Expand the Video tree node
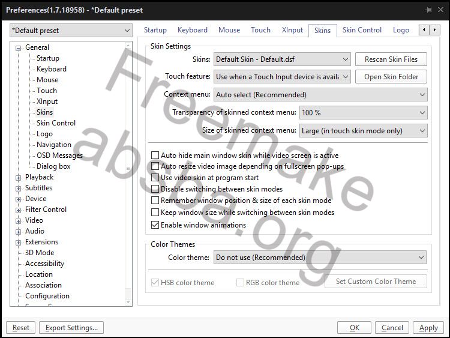 coord(19,221)
